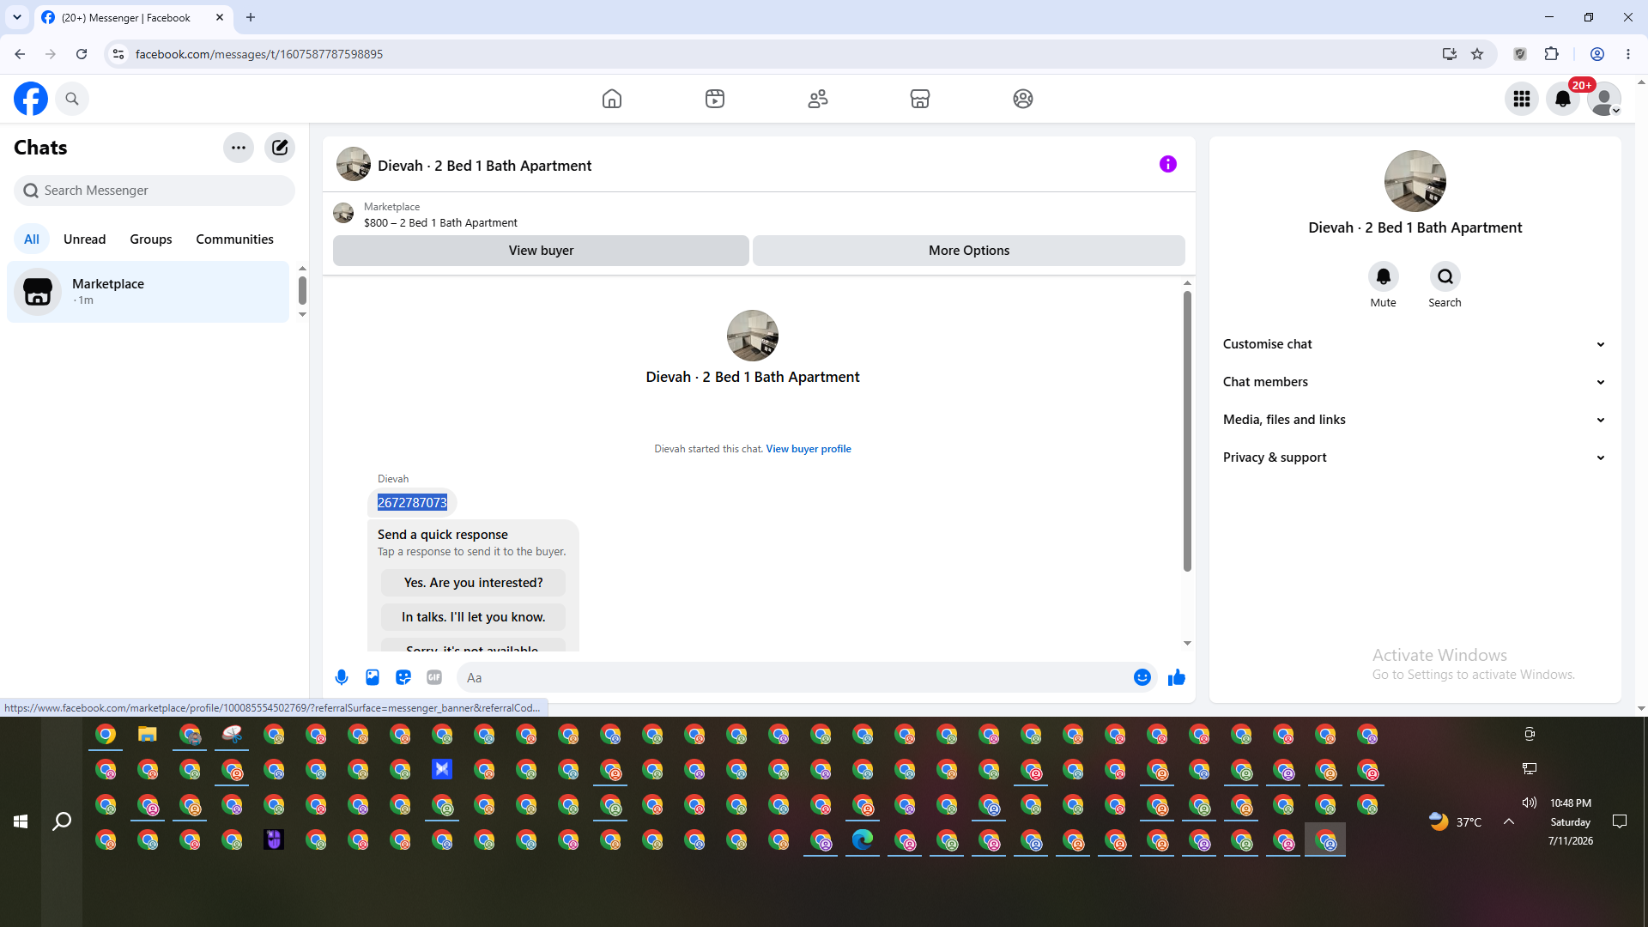Viewport: 1648px width, 927px height.
Task: Open the browser Extensions puzzle icon
Action: pos(1552,54)
